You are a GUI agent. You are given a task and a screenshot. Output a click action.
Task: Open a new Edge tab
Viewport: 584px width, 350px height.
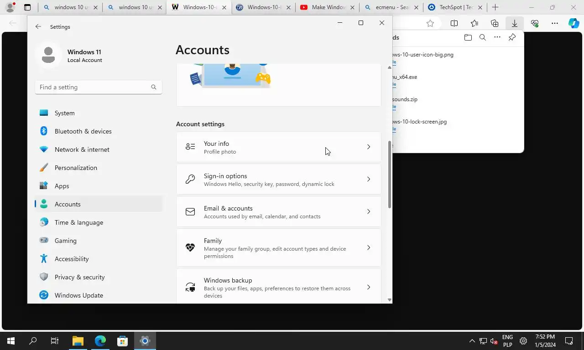[495, 7]
